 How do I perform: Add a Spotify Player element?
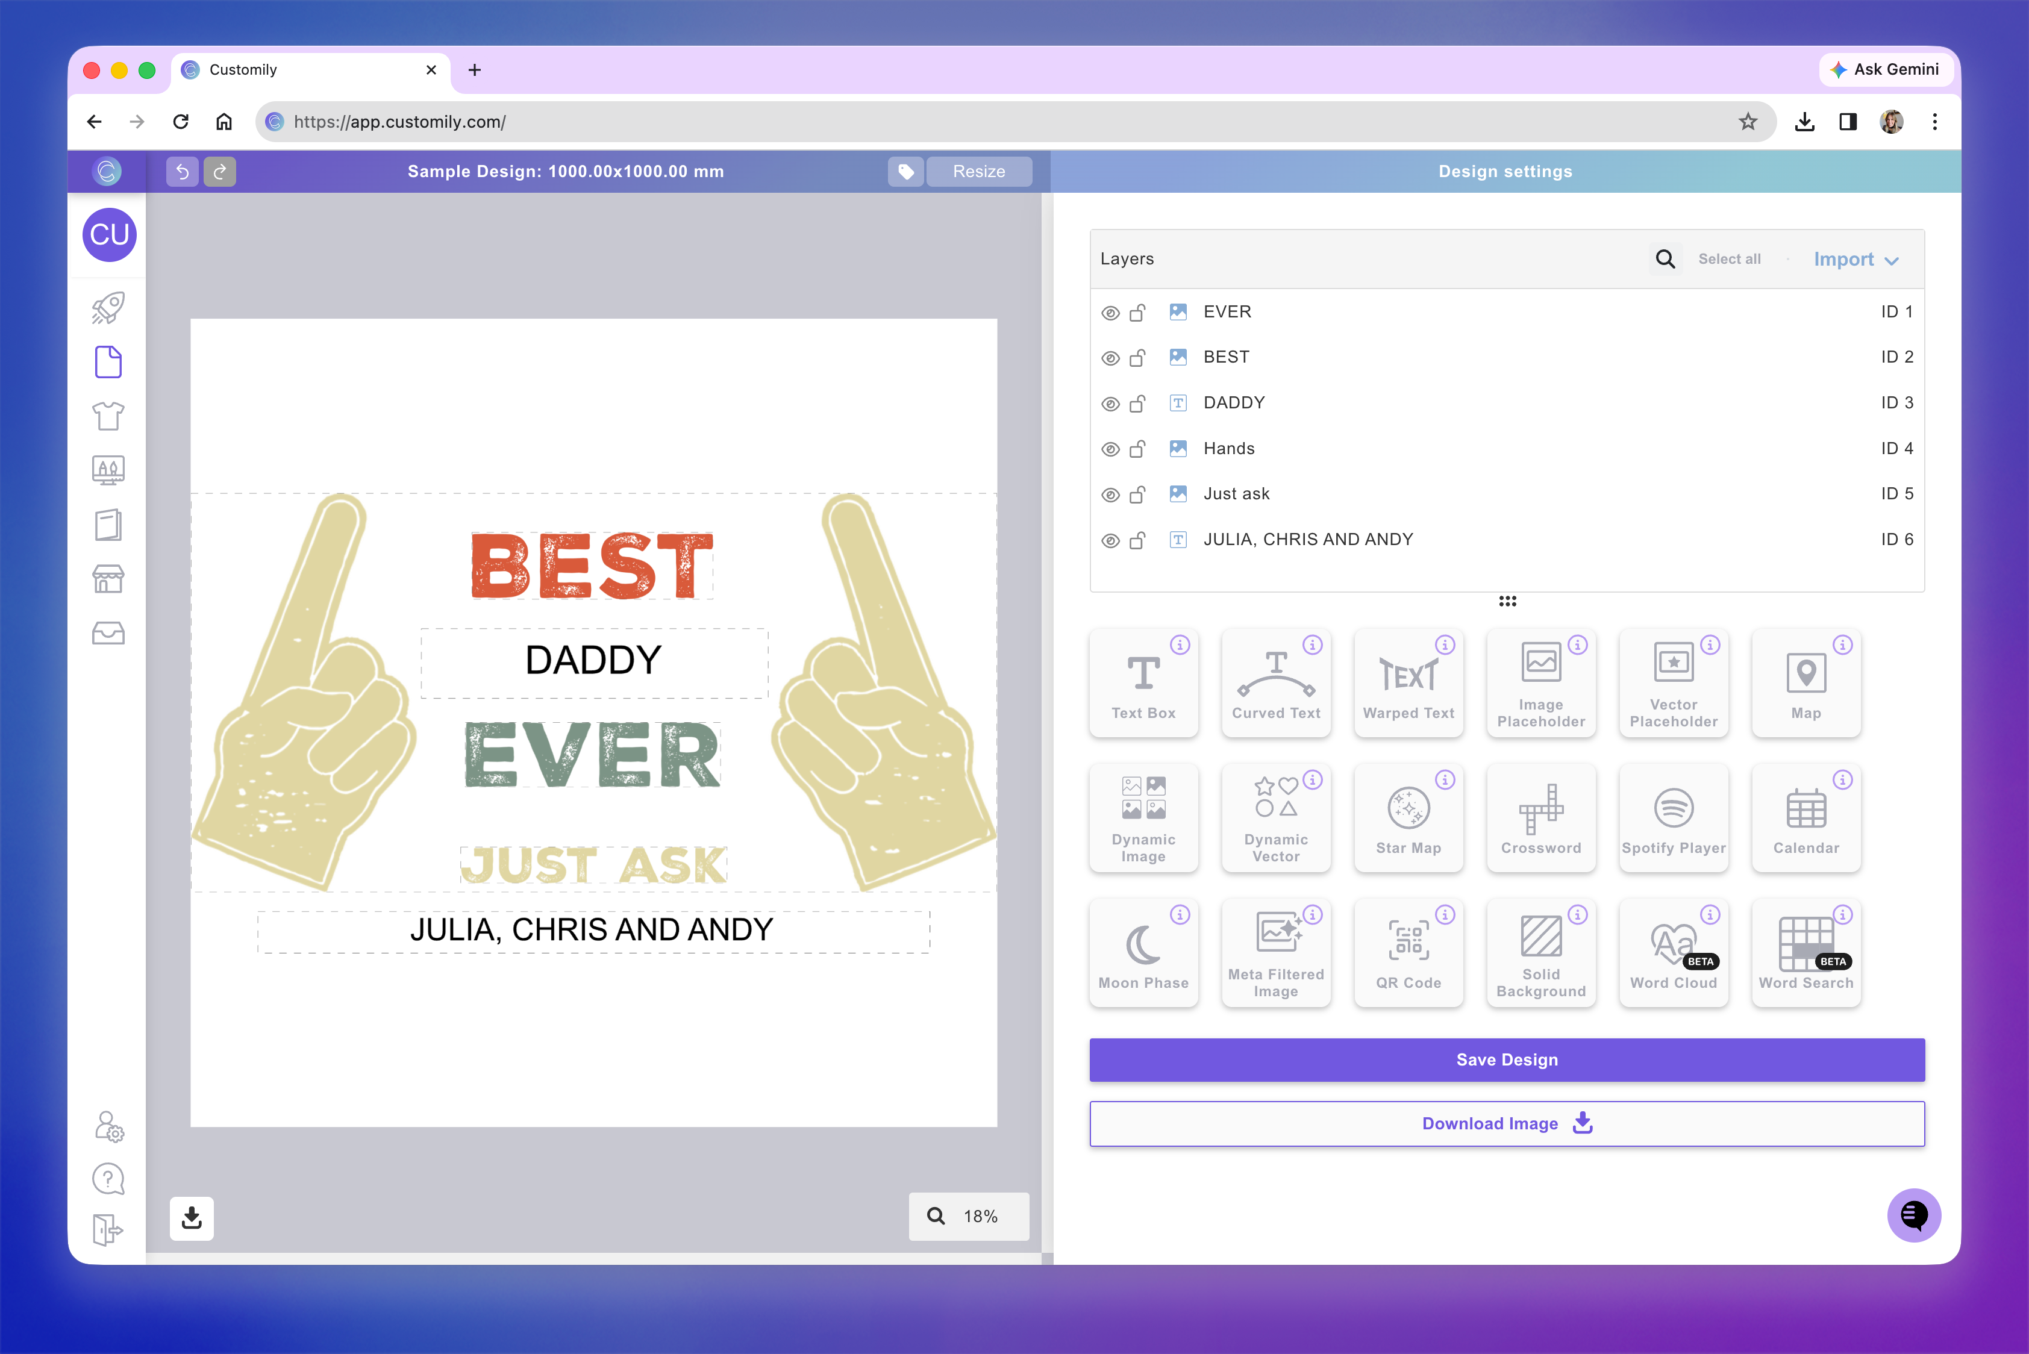tap(1673, 818)
